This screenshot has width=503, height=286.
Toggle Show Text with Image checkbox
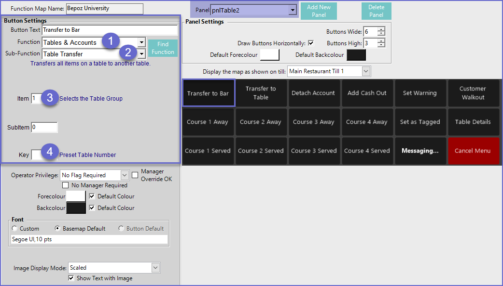coord(71,278)
